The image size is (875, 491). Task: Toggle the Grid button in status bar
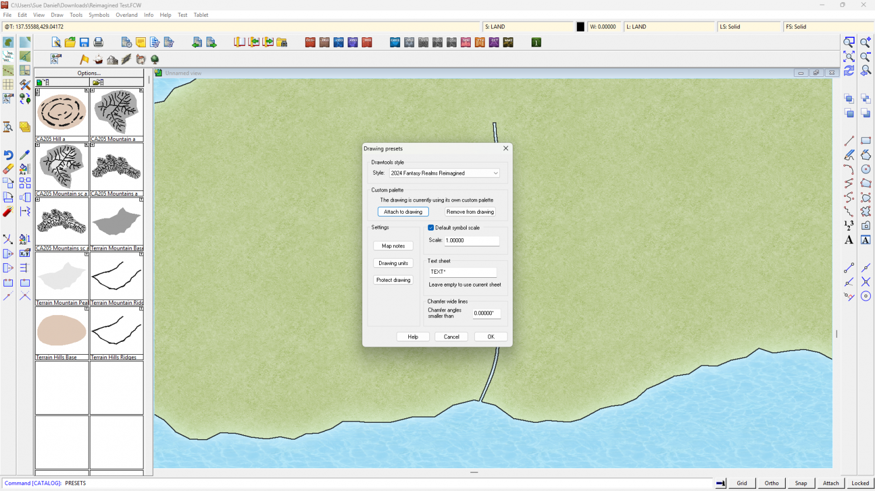[741, 483]
